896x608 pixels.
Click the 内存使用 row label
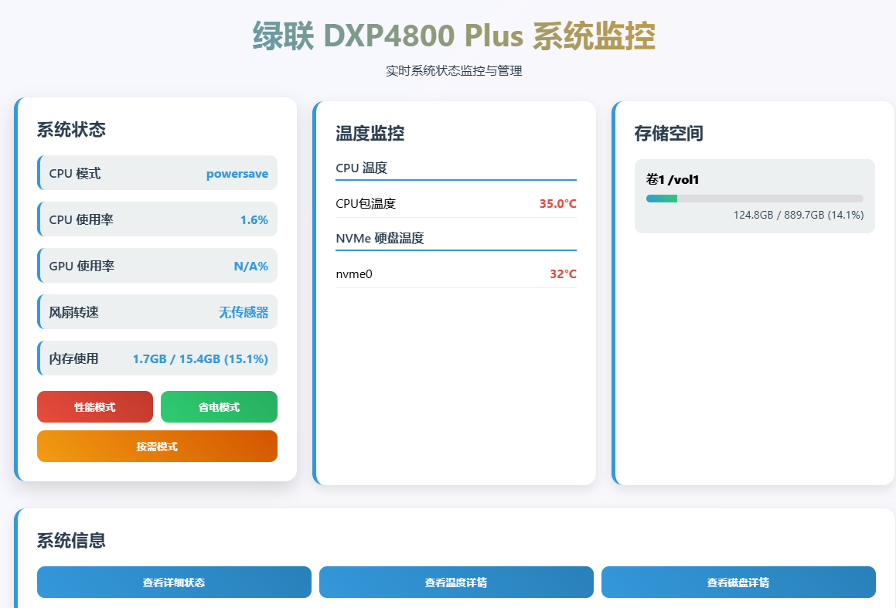pos(73,358)
